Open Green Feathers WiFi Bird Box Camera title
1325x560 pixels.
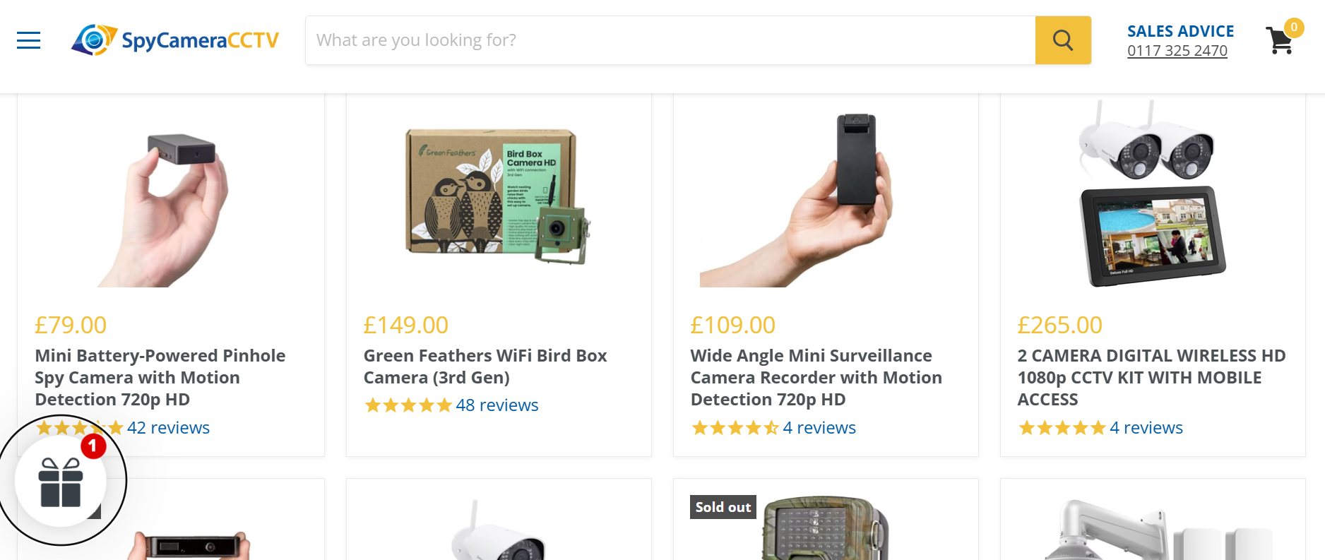485,367
